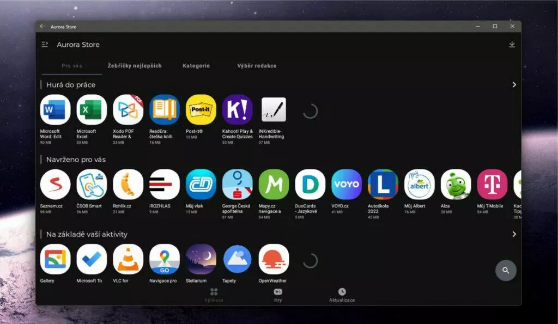Click the floating search button
This screenshot has height=324, width=558.
tap(506, 270)
